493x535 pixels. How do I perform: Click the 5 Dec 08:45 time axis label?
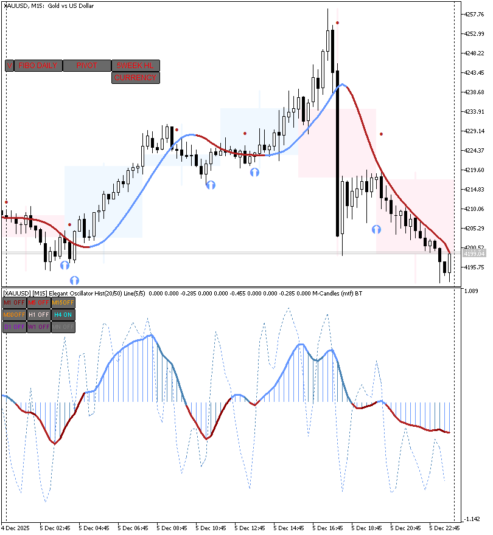pos(172,528)
